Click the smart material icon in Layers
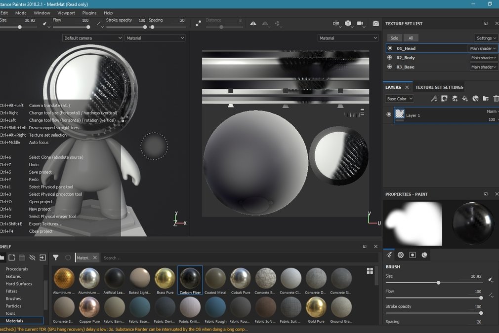Image resolution: width=499 pixels, height=333 pixels. pyautogui.click(x=475, y=99)
